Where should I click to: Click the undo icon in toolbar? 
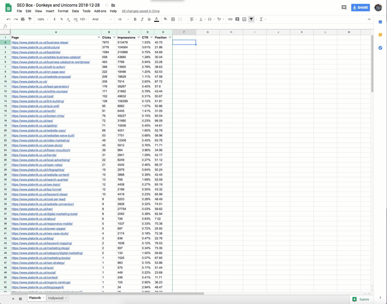[9, 19]
